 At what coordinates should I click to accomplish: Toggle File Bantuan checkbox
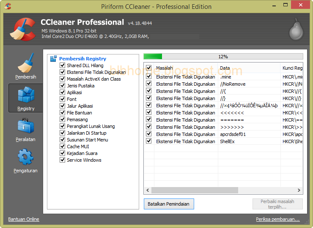[63, 113]
